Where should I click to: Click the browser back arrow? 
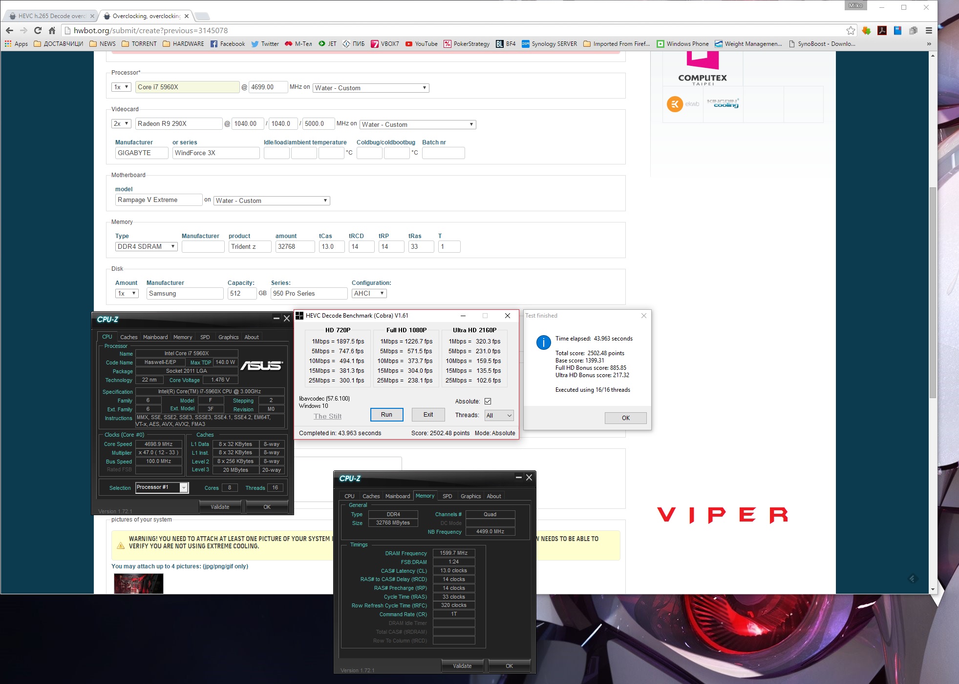pos(9,30)
